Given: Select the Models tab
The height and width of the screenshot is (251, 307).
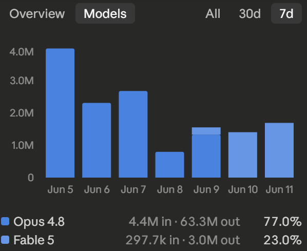Looking at the screenshot, I should coord(105,13).
